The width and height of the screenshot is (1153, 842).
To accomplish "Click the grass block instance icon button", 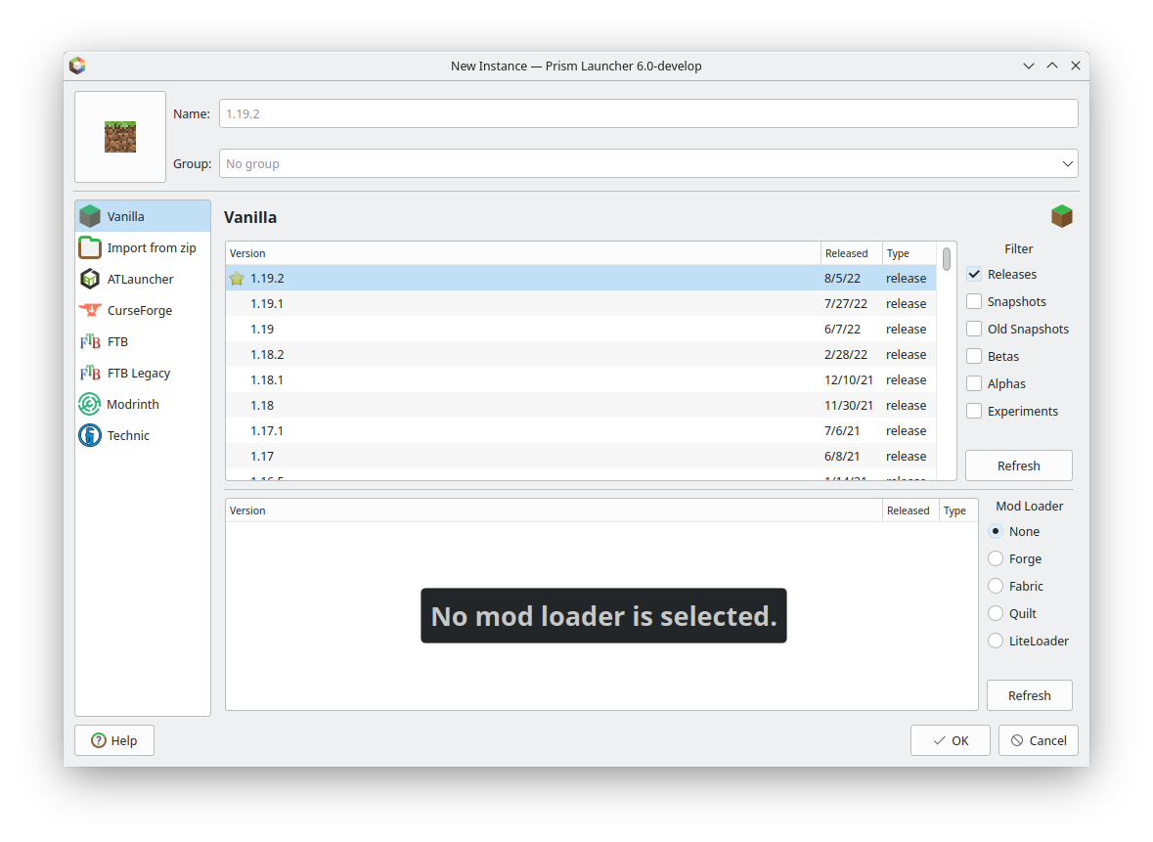I will pos(120,137).
